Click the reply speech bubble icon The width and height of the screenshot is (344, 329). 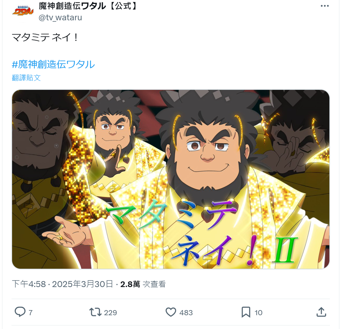click(20, 312)
